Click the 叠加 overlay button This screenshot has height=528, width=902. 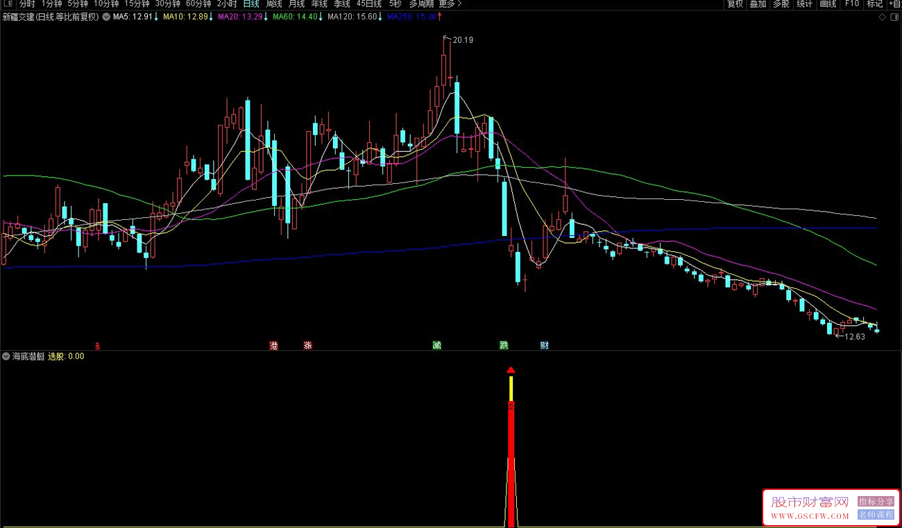[x=758, y=4]
